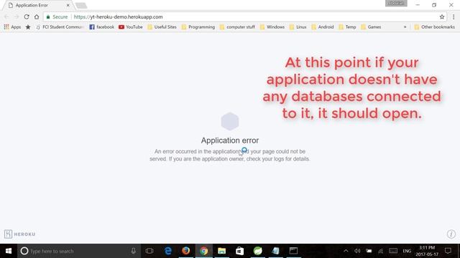This screenshot has width=460, height=258.
Task: Open the Apps shortcut in bookmarks bar
Action: (x=12, y=27)
